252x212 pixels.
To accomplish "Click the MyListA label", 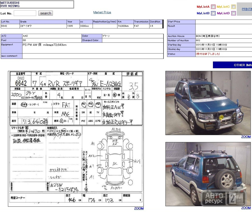I will pyautogui.click(x=203, y=7).
